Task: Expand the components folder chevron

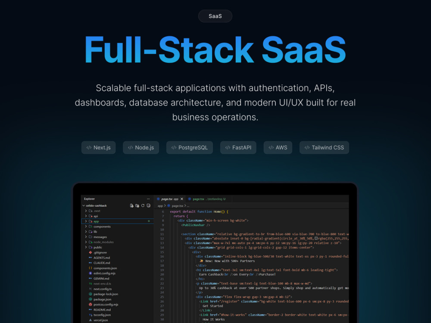Action: (86, 227)
